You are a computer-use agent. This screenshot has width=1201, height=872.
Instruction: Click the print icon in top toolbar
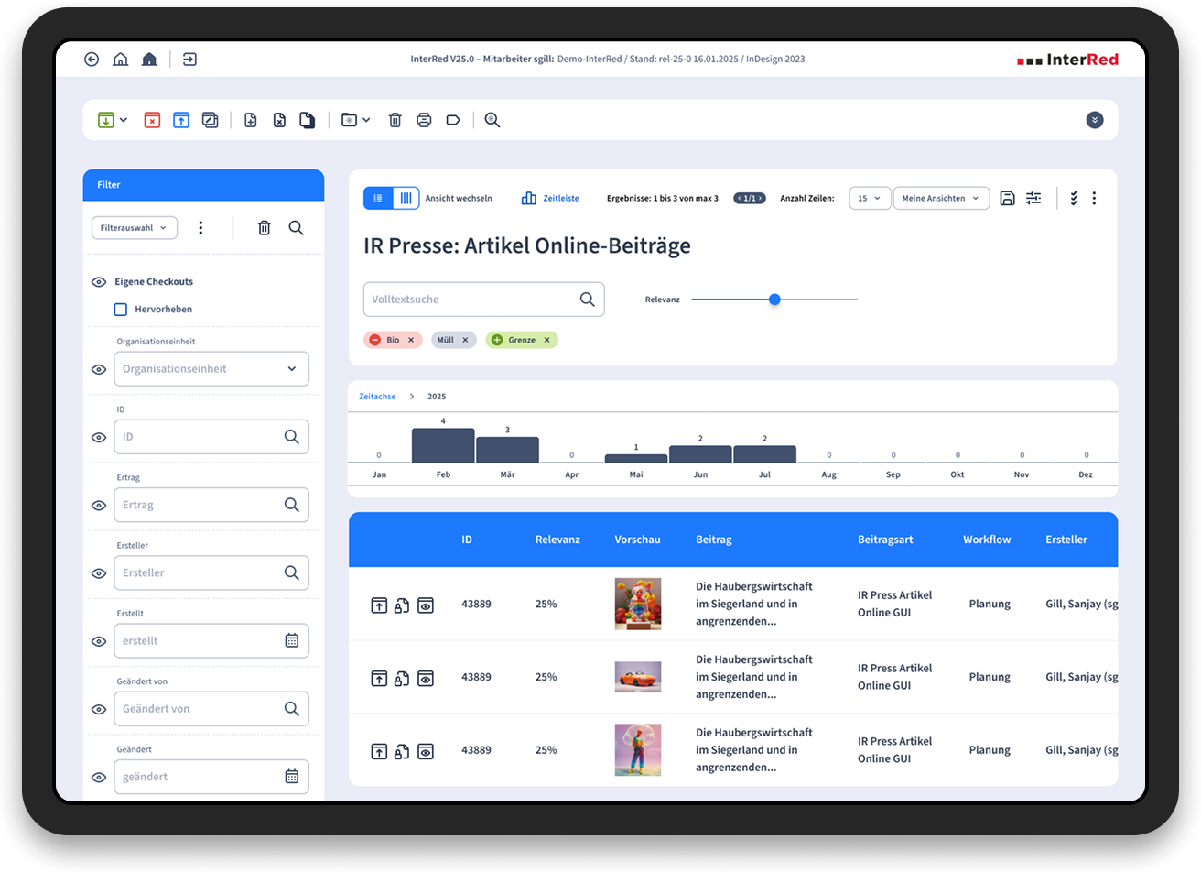coord(424,120)
